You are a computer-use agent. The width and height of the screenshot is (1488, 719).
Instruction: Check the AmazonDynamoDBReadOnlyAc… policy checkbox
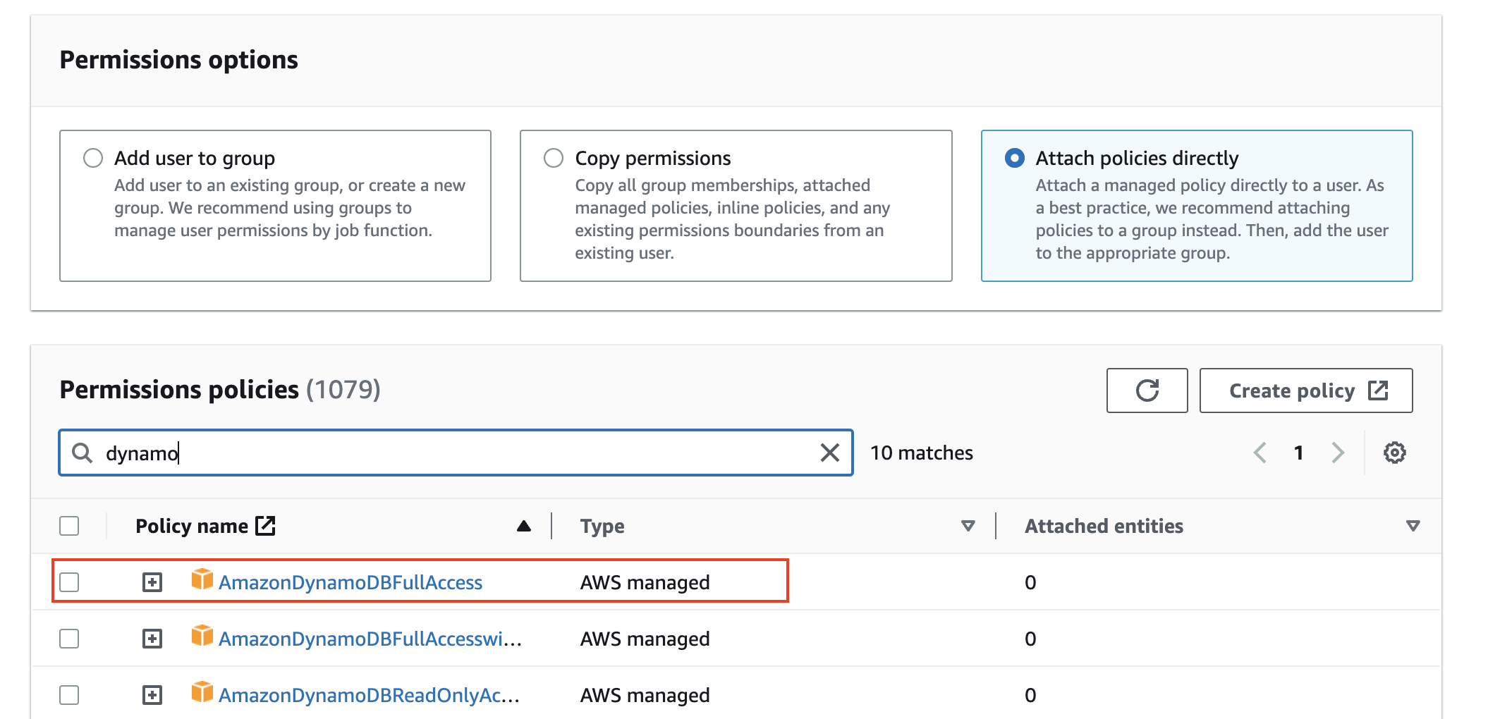coord(69,695)
